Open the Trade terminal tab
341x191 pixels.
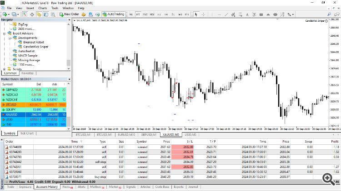10,187
